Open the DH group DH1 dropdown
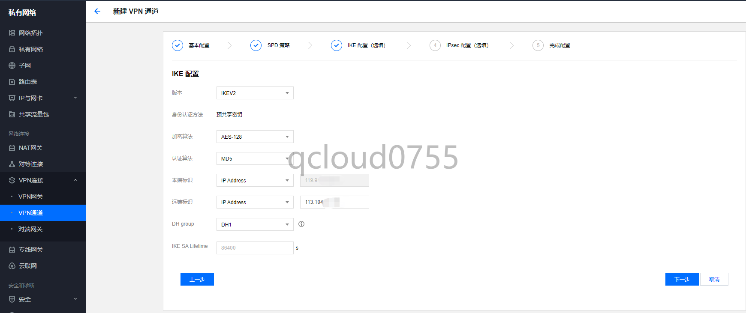 pyautogui.click(x=255, y=224)
